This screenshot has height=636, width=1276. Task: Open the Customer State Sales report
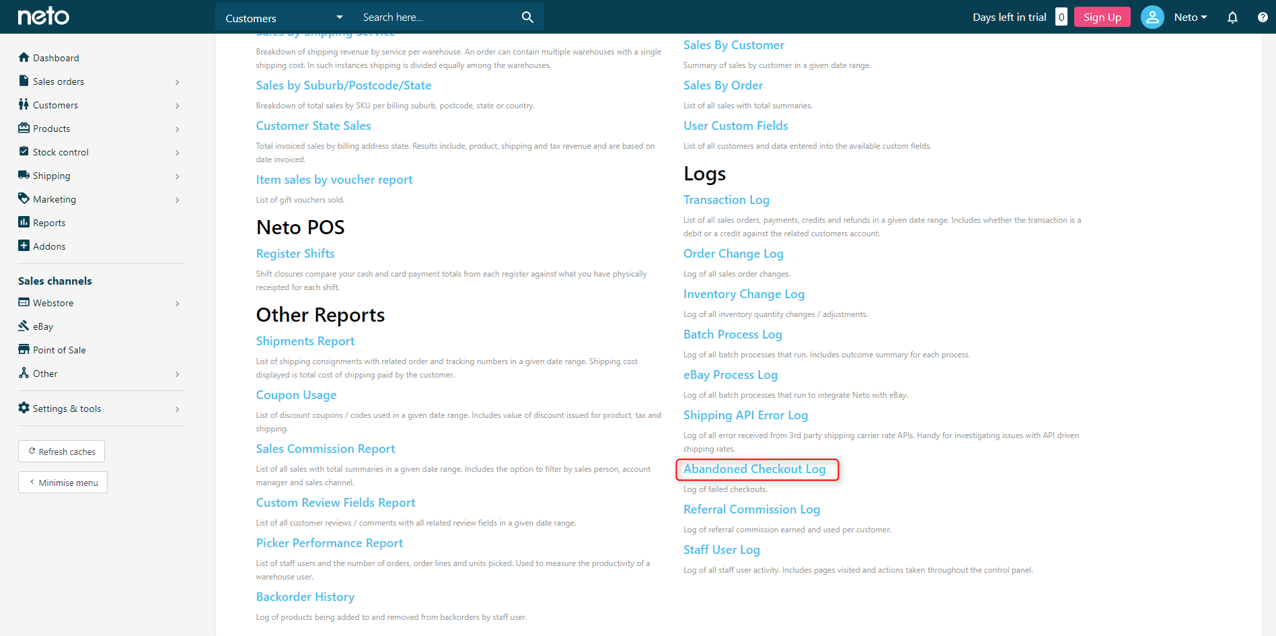point(313,126)
